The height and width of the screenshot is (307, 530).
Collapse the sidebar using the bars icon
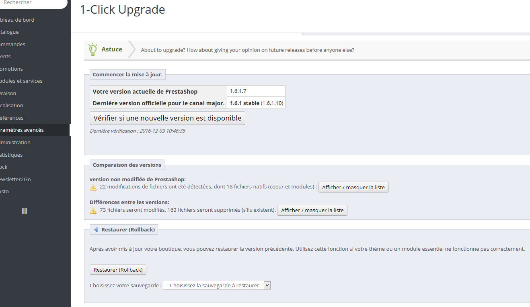pyautogui.click(x=25, y=211)
